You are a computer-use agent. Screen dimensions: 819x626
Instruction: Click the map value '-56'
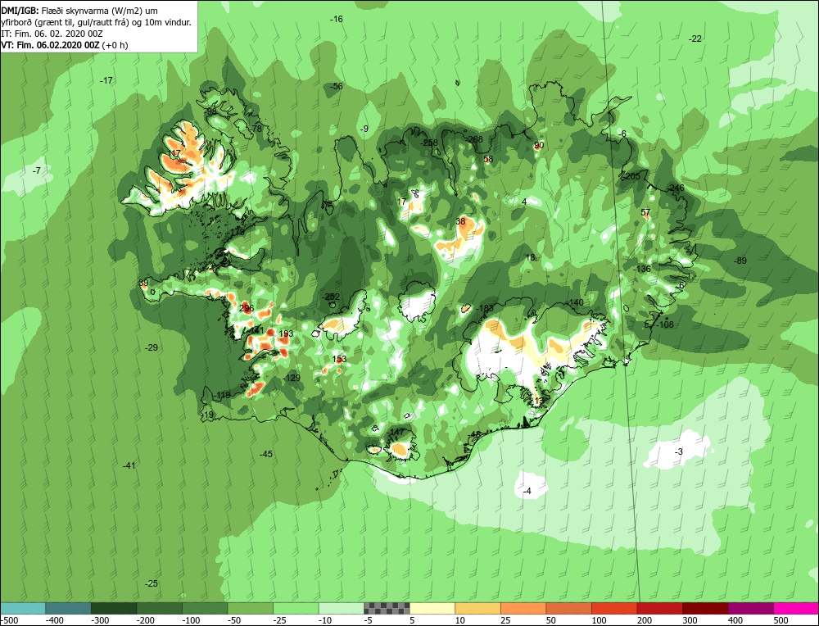pos(337,86)
